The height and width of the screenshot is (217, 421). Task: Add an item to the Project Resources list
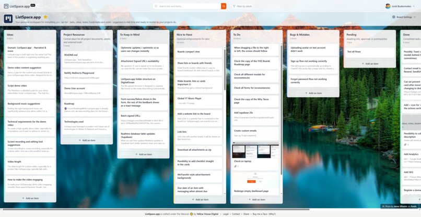coord(87,140)
